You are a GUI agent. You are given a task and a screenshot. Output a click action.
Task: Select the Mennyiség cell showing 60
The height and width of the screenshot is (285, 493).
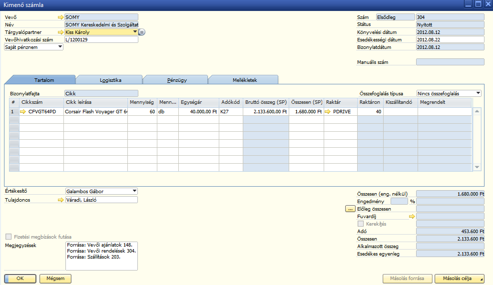click(x=142, y=111)
